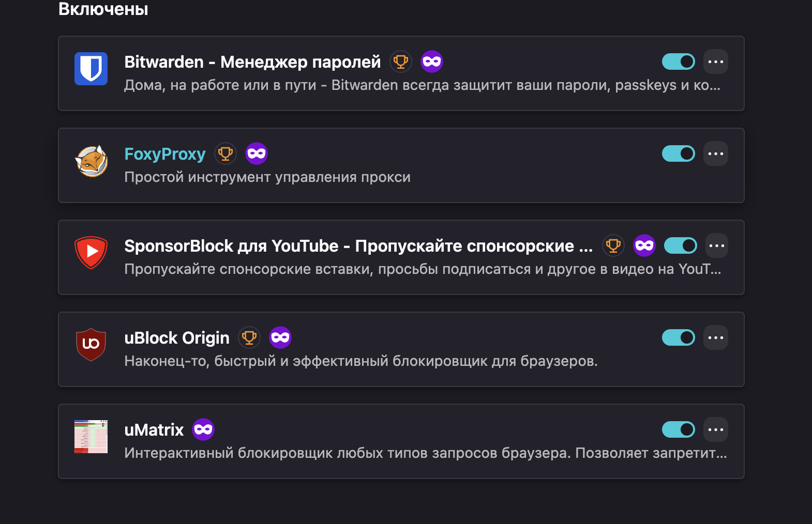Click the purple private-browsing mask badge on uMatrix
812x524 pixels.
[203, 429]
